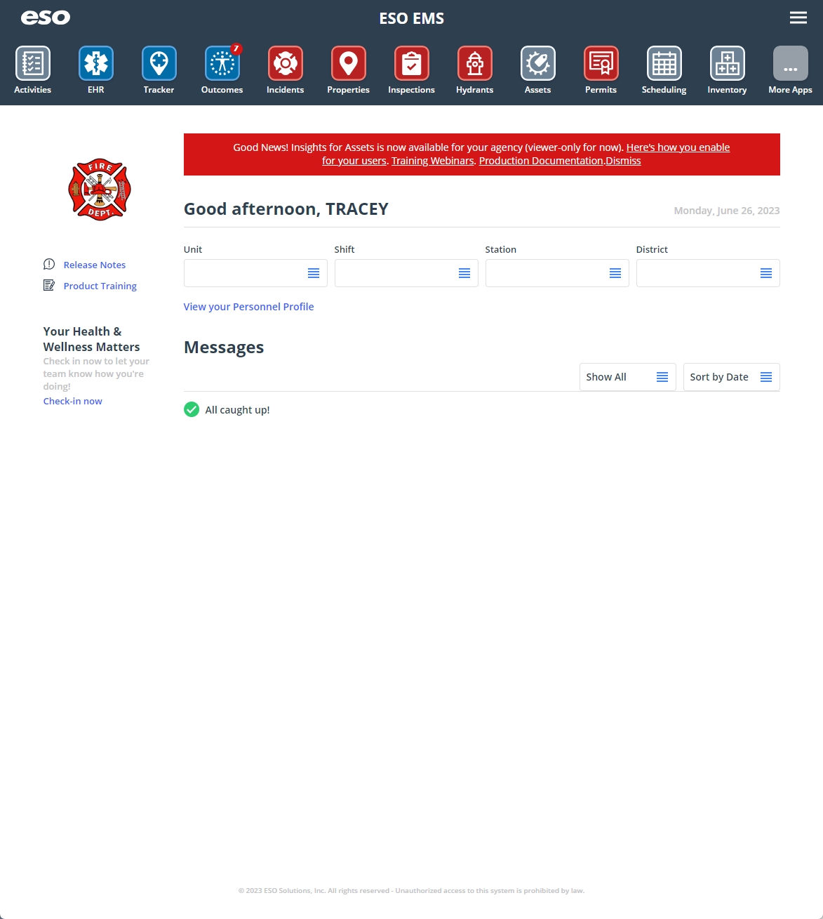Expand the Sort by Date dropdown
The image size is (823, 919).
click(x=732, y=377)
